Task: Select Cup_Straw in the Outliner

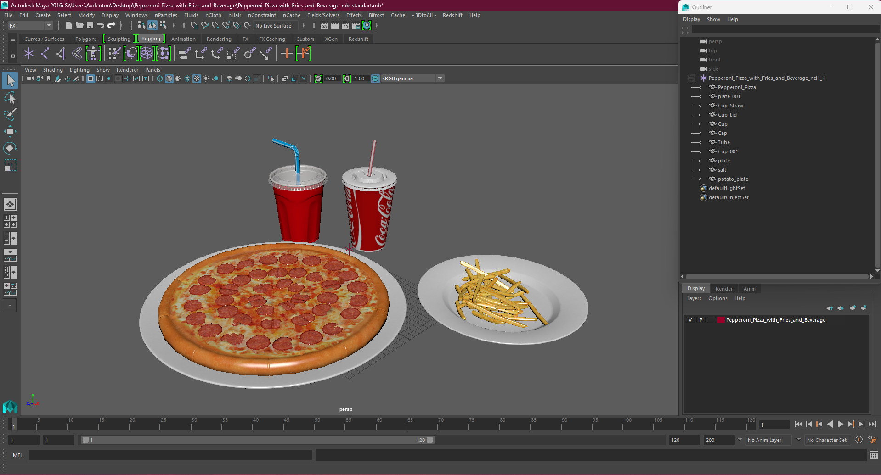Action: (730, 106)
